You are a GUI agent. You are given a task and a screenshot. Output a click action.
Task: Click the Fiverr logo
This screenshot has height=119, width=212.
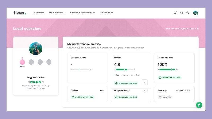tap(20, 13)
